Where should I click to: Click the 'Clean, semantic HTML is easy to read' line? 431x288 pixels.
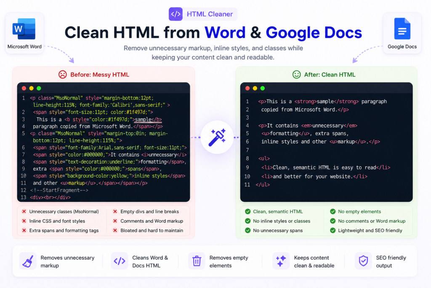click(326, 167)
